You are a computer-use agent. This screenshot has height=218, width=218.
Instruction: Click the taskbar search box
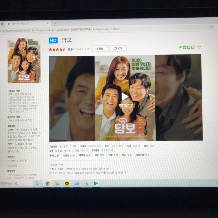[x=16, y=183]
